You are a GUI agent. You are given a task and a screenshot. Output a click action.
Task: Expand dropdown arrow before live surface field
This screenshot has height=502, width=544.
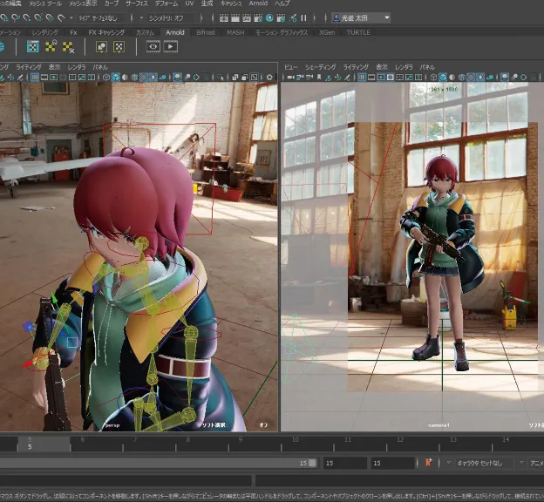(71, 17)
